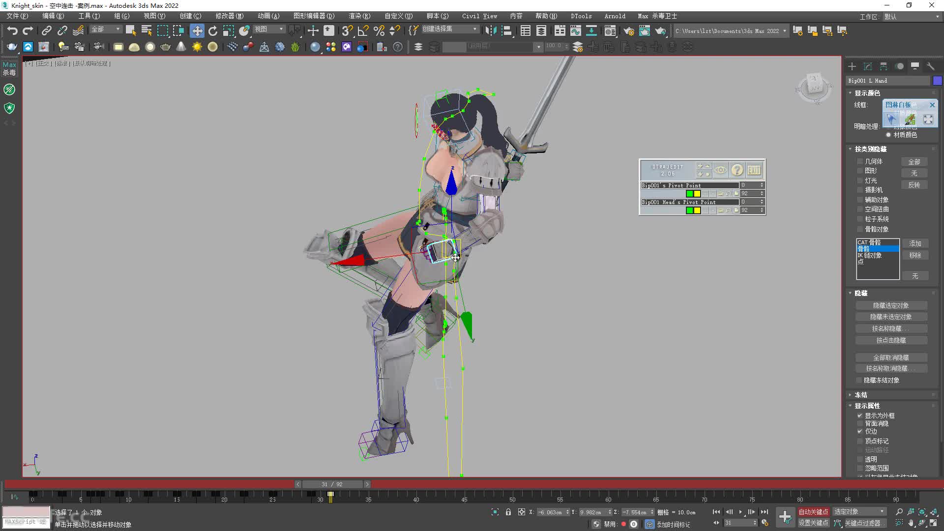This screenshot has height=531, width=944.
Task: Click the 自动关键点 auto key button
Action: click(813, 512)
